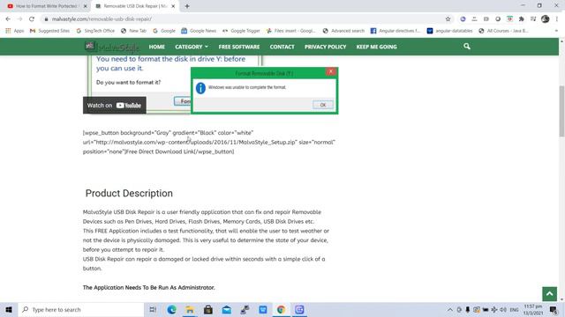Click the taskbar 'Type here to search' box
This screenshot has width=565, height=317.
click(x=81, y=309)
